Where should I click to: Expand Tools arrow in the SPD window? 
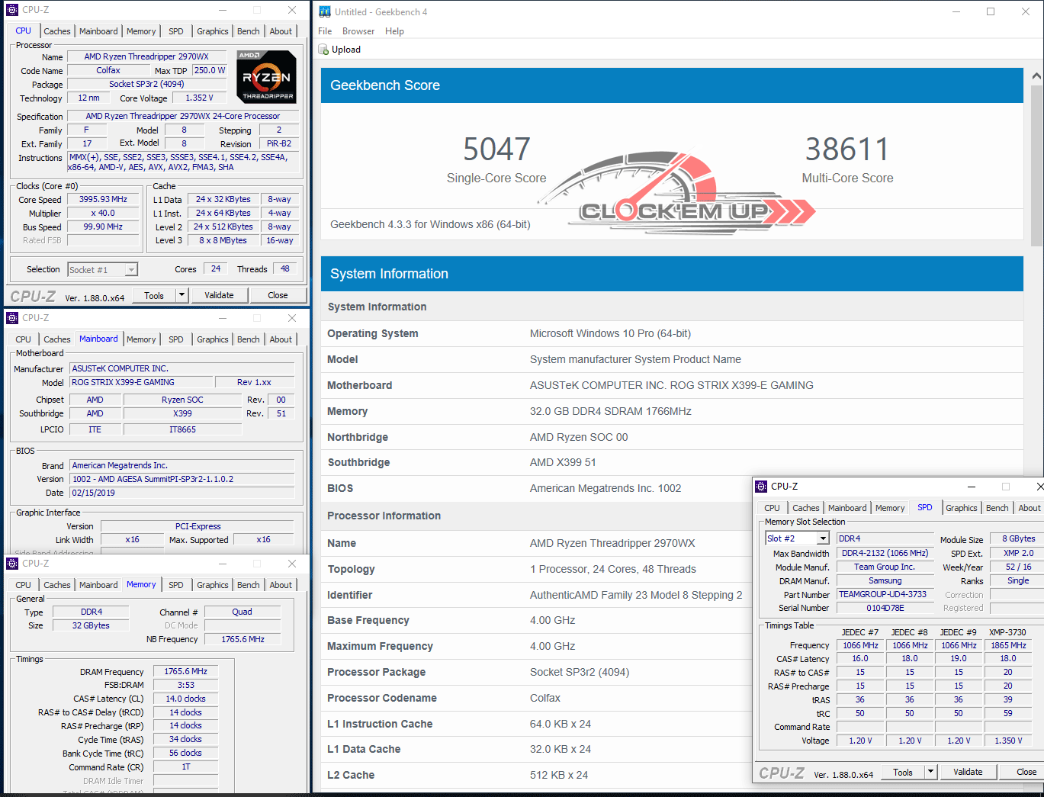pos(930,772)
